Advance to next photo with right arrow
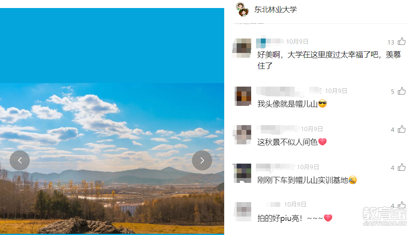The image size is (415, 235). pyautogui.click(x=202, y=160)
